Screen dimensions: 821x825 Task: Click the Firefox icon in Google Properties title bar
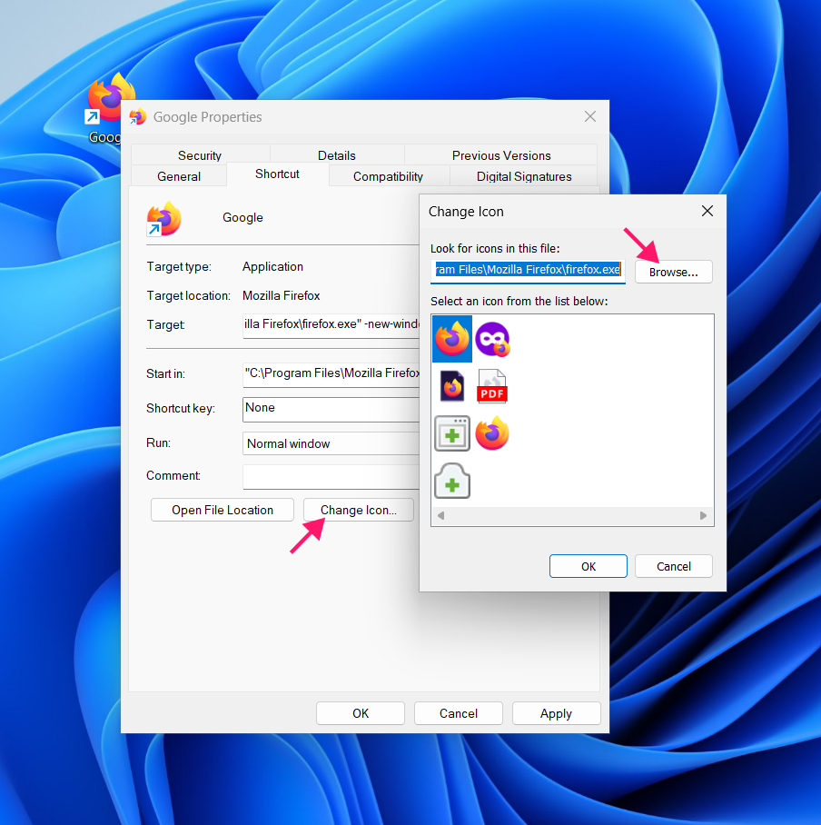(138, 117)
